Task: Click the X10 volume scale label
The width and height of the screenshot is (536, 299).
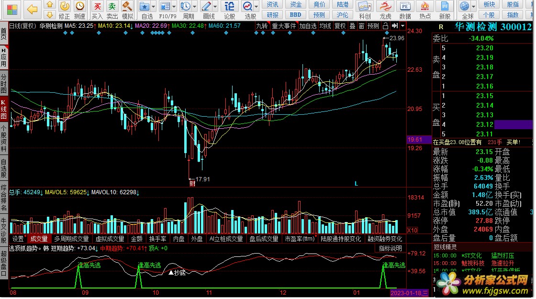Action: pos(412,230)
